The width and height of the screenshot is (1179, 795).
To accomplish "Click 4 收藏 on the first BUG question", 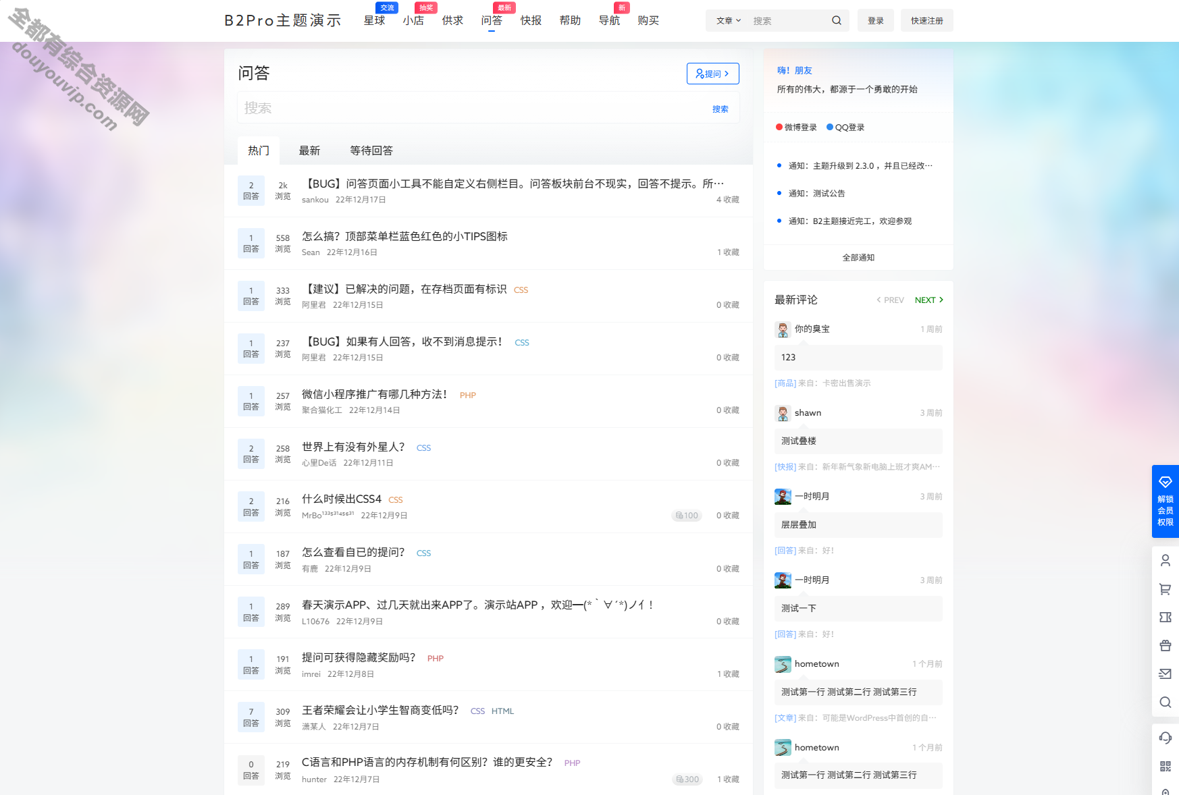I will pyautogui.click(x=727, y=200).
